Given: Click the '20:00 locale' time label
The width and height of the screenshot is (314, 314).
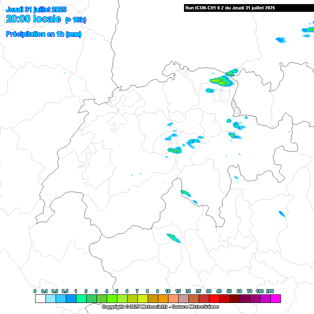Looking at the screenshot, I should 34,19.
